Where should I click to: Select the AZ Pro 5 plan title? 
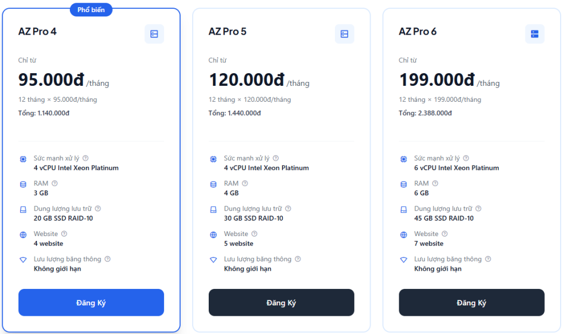point(227,31)
